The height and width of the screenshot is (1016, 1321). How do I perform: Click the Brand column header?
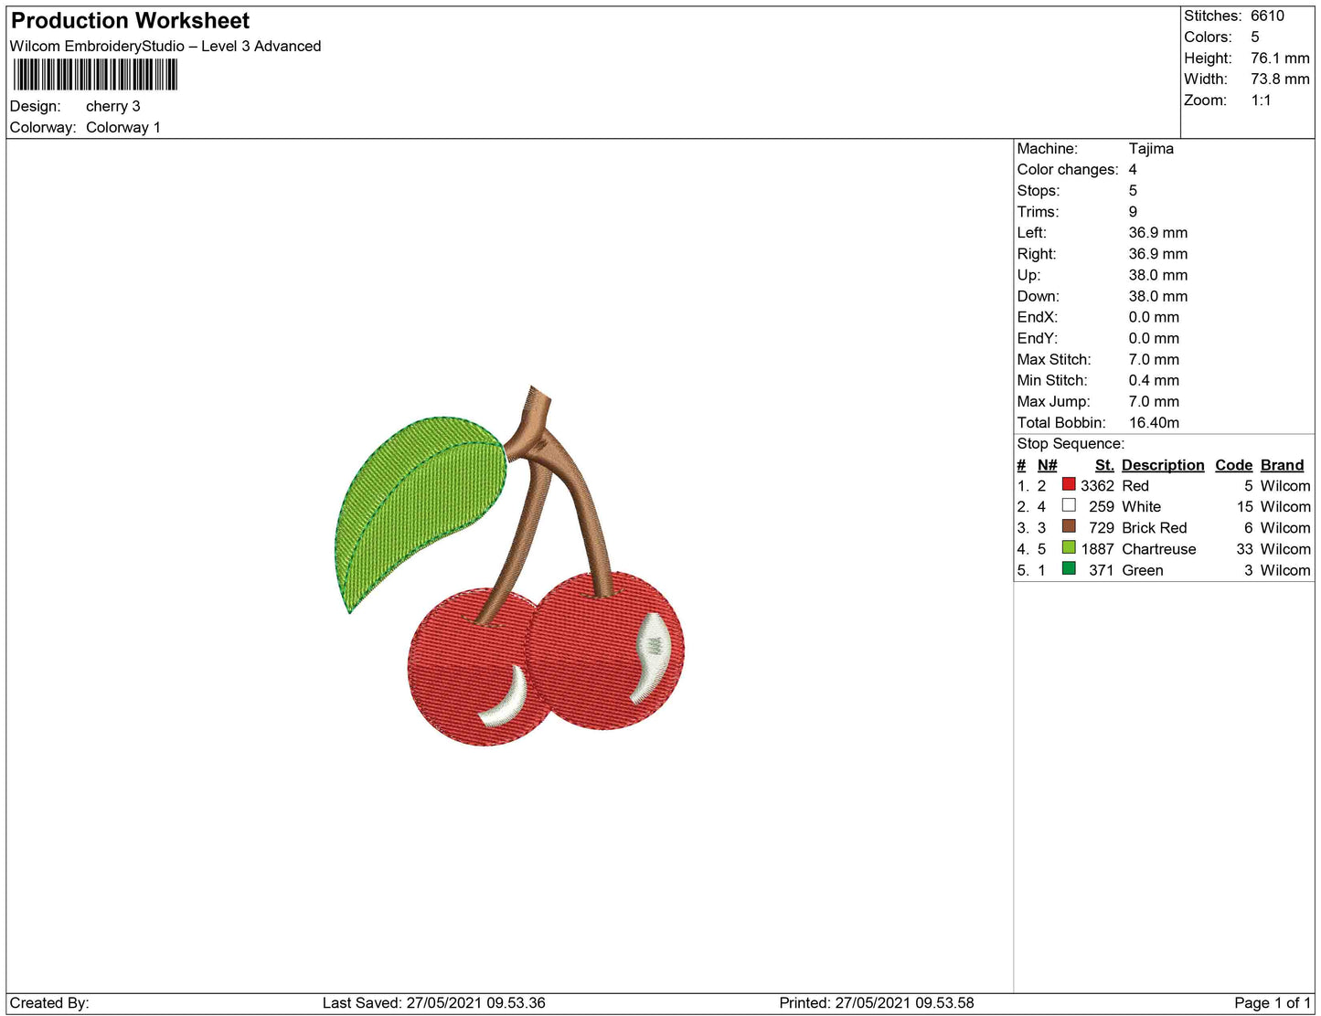pyautogui.click(x=1282, y=465)
